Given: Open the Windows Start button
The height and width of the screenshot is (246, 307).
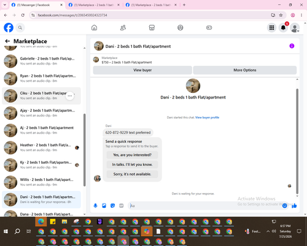Looking at the screenshot, I should coord(6,231).
